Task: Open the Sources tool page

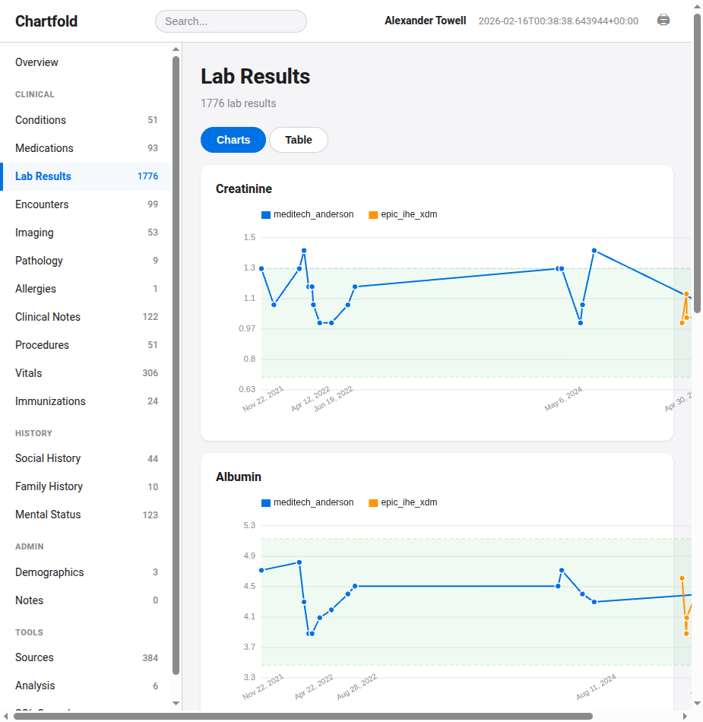Action: coord(34,657)
